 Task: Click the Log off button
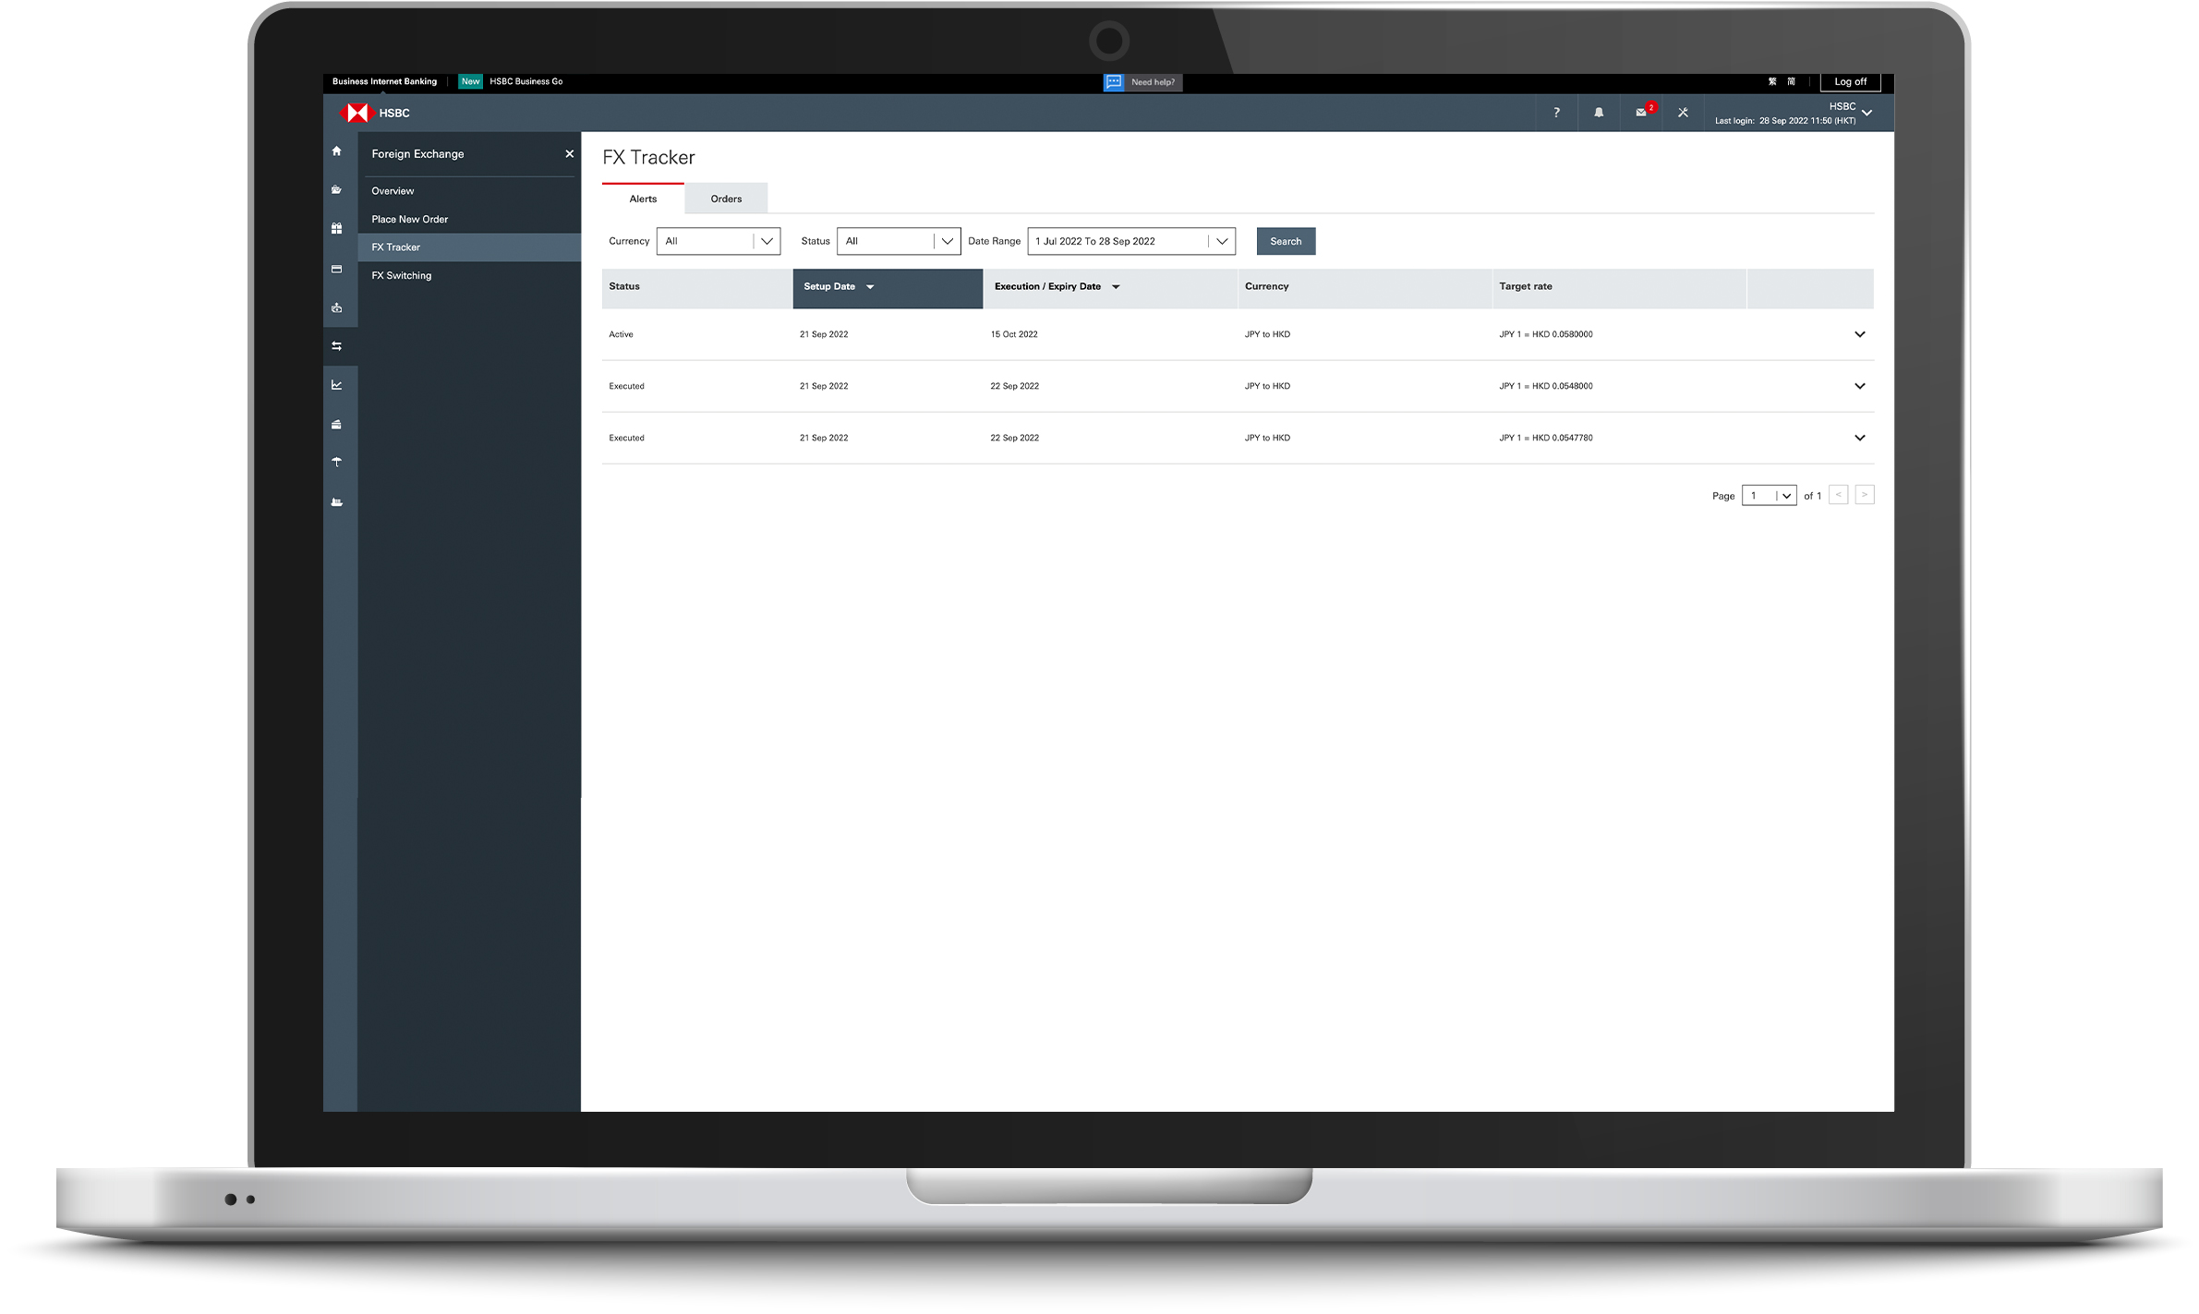coord(1849,82)
